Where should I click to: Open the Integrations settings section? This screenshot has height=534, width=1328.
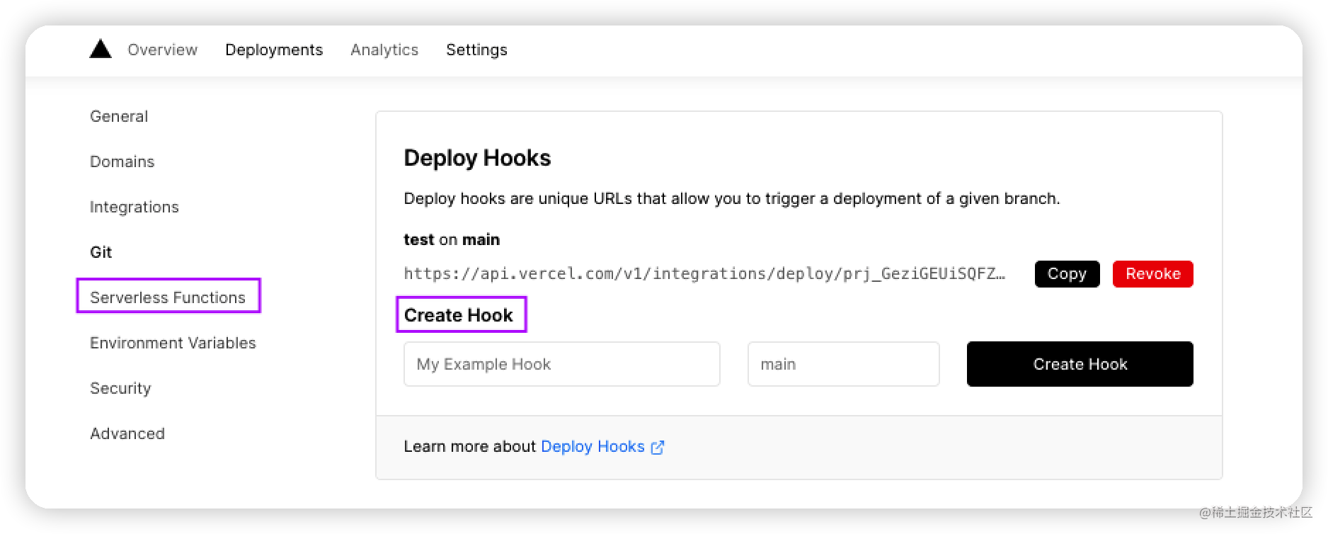(134, 207)
